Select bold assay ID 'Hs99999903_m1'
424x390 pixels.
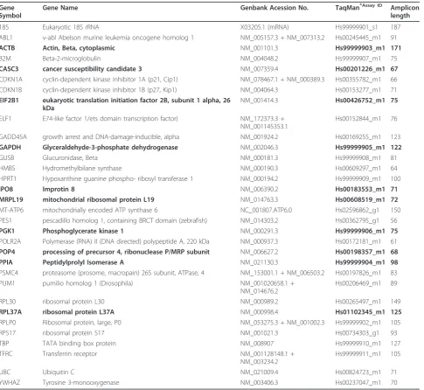(360, 48)
